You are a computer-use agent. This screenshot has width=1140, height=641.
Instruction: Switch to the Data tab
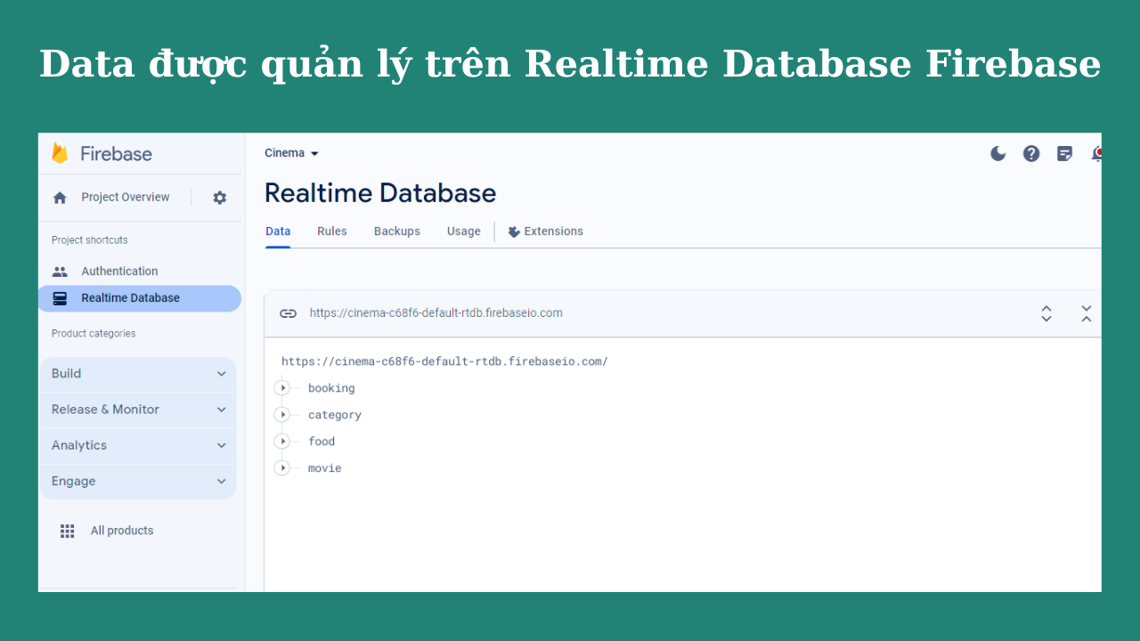coord(278,231)
